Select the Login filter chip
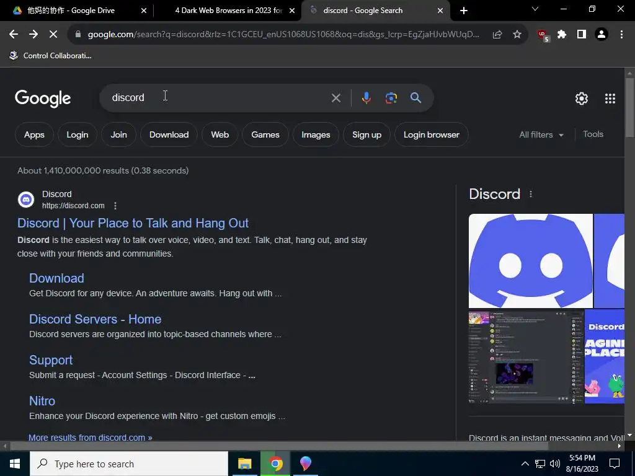 click(x=78, y=134)
